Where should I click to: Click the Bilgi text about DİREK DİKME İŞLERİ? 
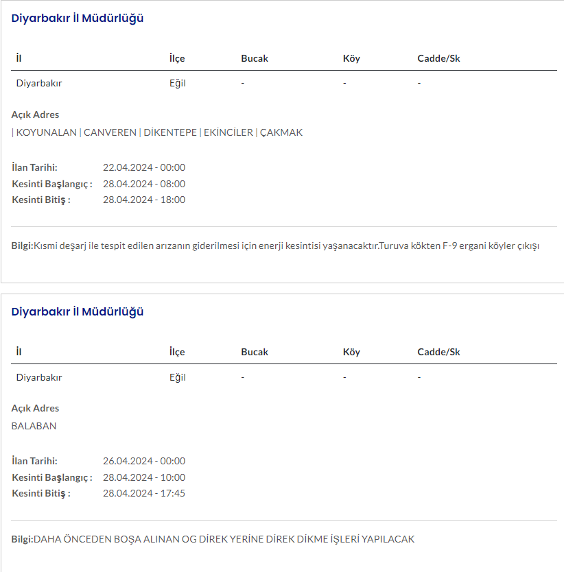coord(213,539)
